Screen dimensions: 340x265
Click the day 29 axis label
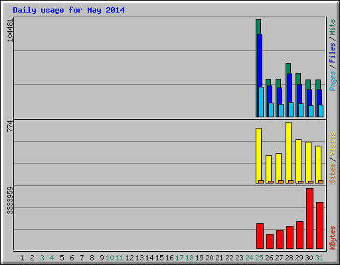[299, 258]
